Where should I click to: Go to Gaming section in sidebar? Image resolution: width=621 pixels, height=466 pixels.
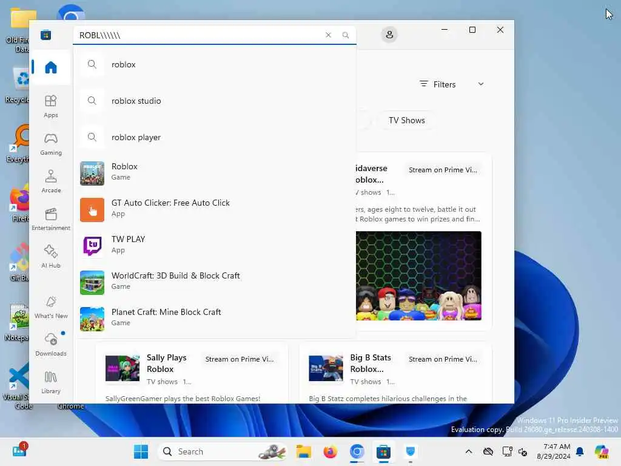tap(51, 144)
